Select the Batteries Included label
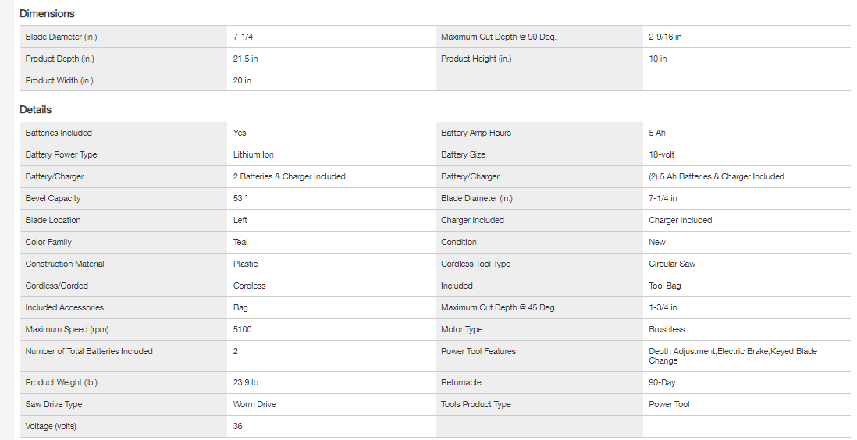 59,133
